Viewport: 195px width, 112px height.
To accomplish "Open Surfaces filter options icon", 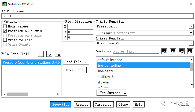I will coord(164,51).
